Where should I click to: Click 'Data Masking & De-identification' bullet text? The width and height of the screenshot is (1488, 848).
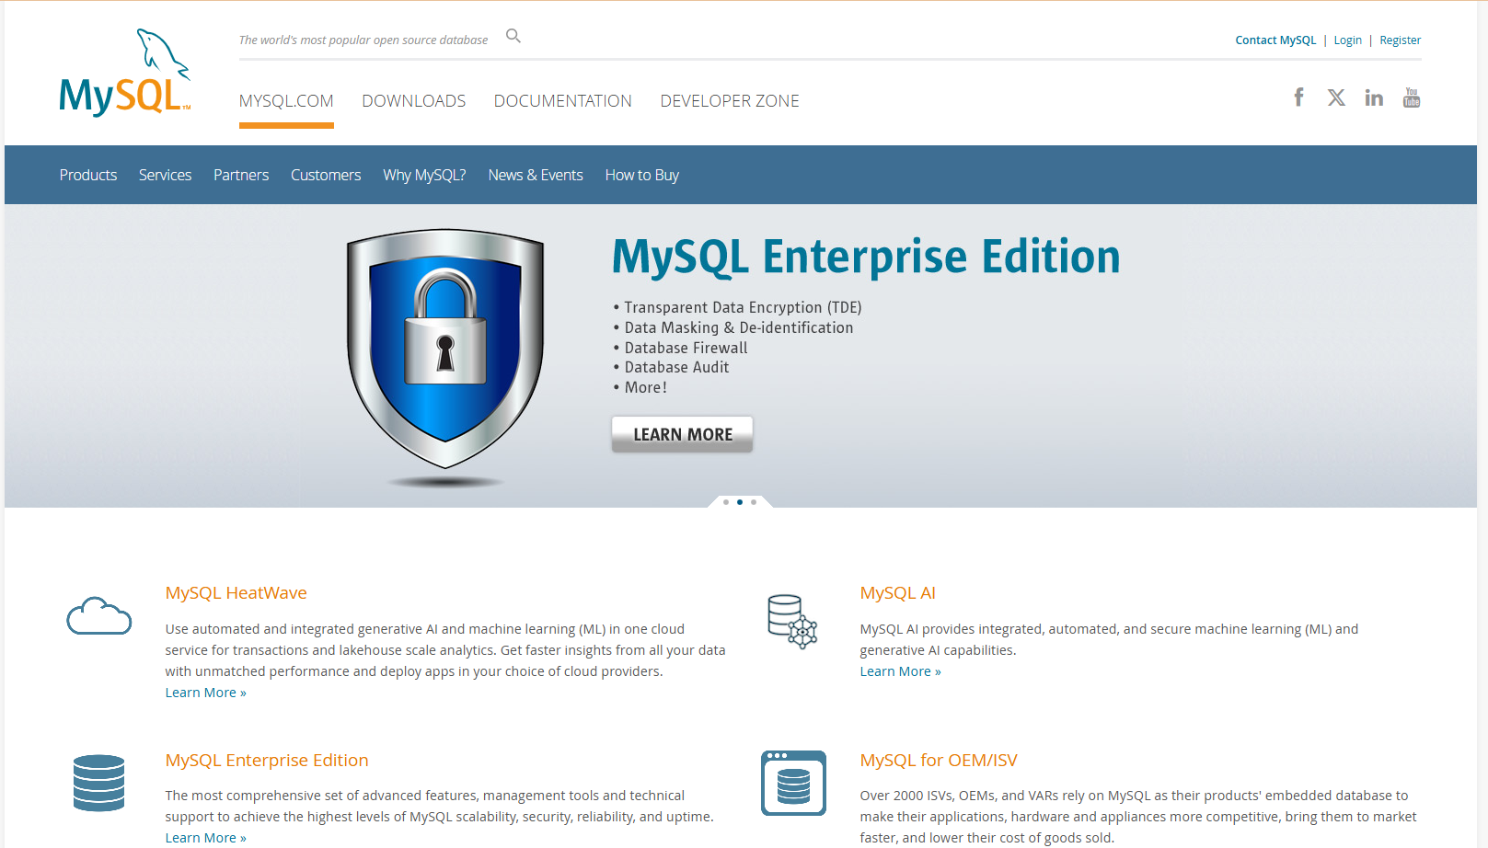pyautogui.click(x=739, y=327)
